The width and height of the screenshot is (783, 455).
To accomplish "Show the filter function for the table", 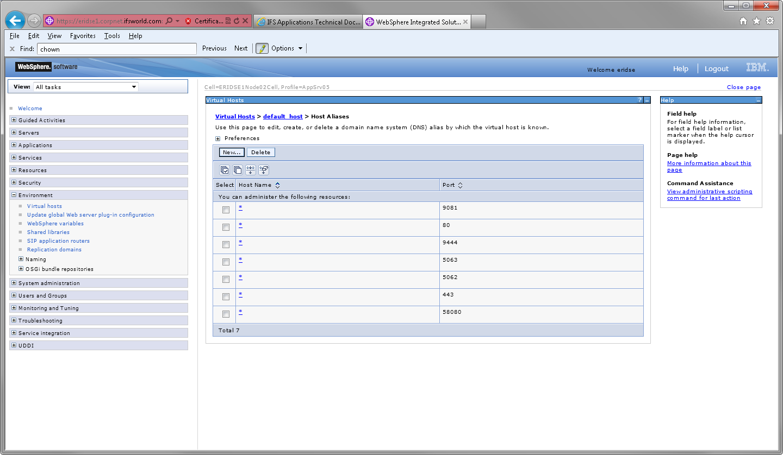I will tap(251, 169).
